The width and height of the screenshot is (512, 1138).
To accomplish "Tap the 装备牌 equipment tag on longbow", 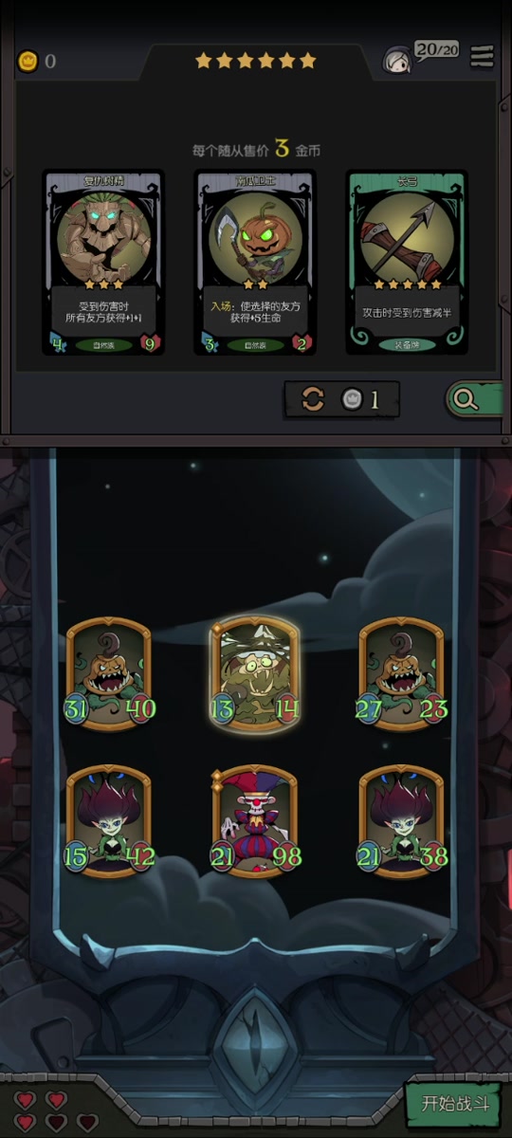I will point(407,344).
